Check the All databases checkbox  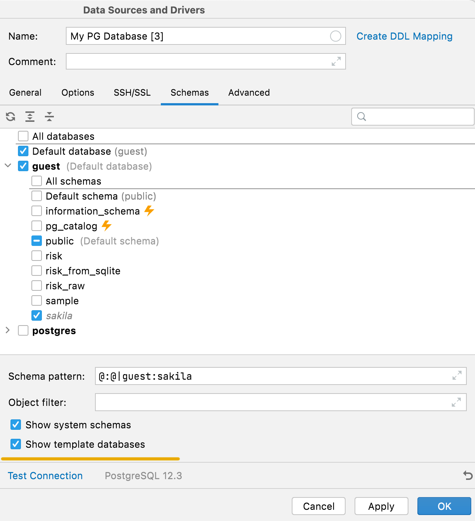23,136
